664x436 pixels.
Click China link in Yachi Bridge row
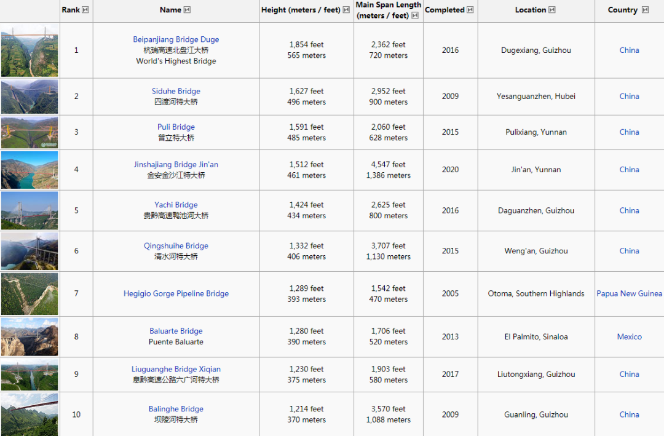pyautogui.click(x=630, y=210)
